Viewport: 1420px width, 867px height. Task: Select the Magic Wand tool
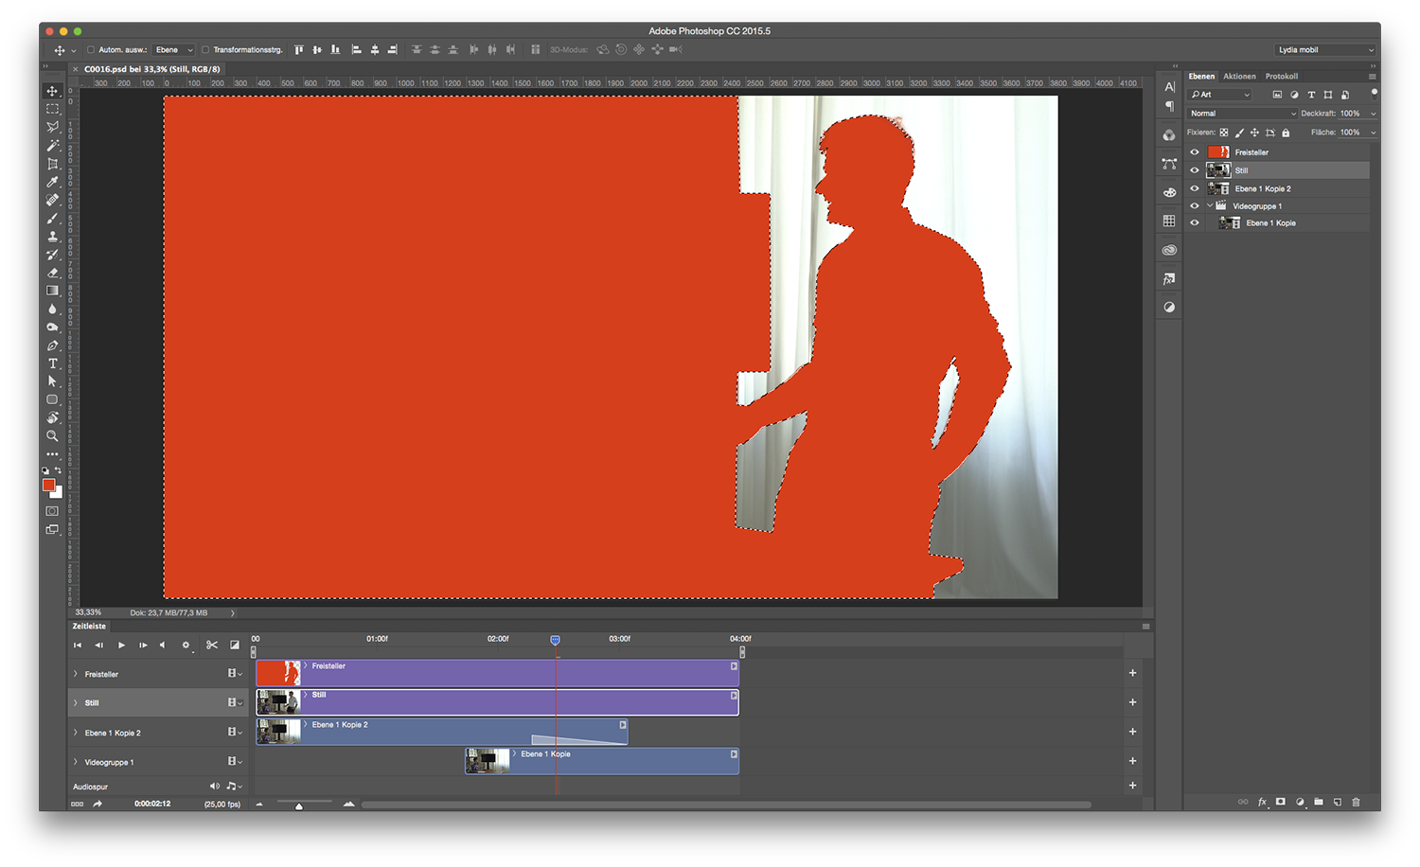(x=53, y=146)
